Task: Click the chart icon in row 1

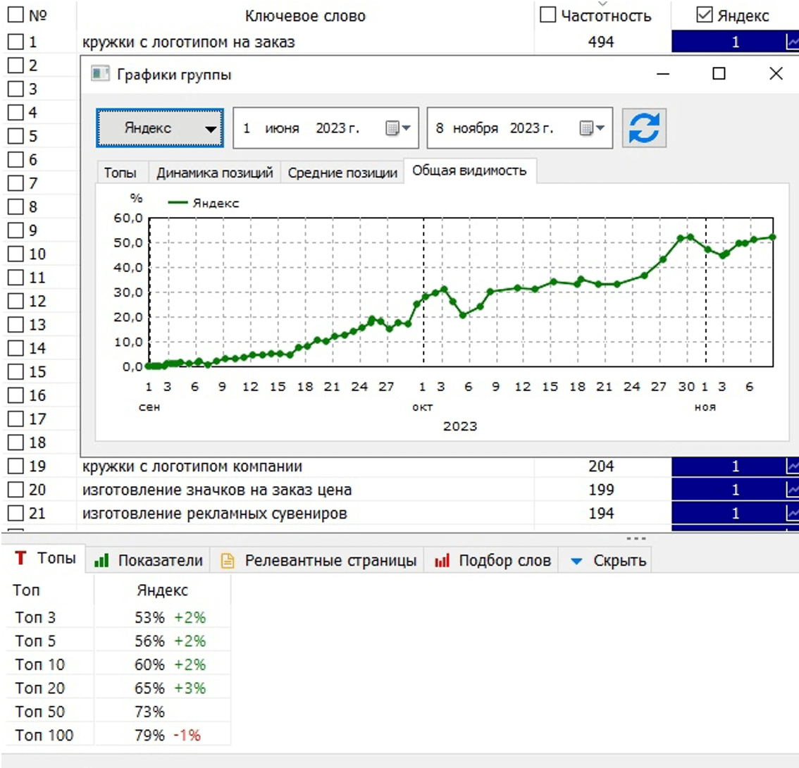Action: [793, 42]
